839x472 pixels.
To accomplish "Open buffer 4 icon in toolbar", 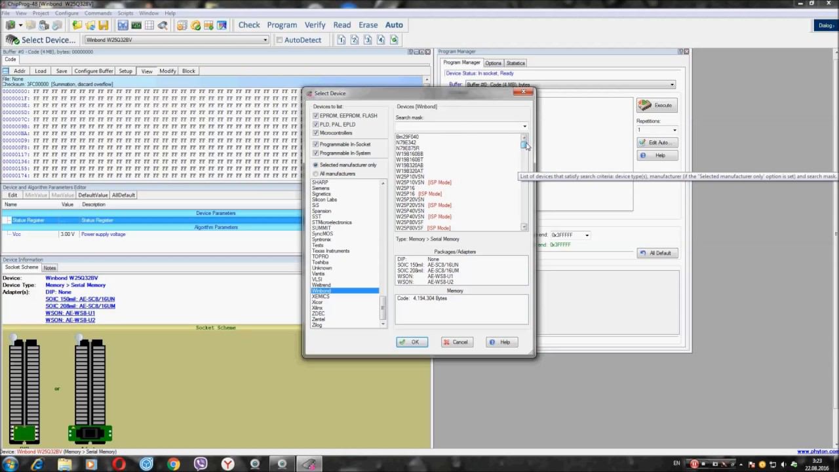I will (381, 40).
